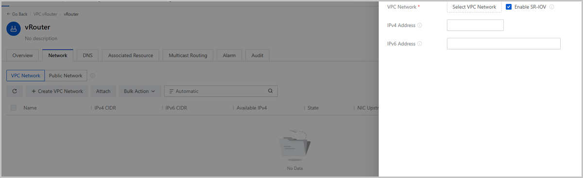The height and width of the screenshot is (178, 583).
Task: Click the info icon beside Public Network
Action: (x=93, y=76)
